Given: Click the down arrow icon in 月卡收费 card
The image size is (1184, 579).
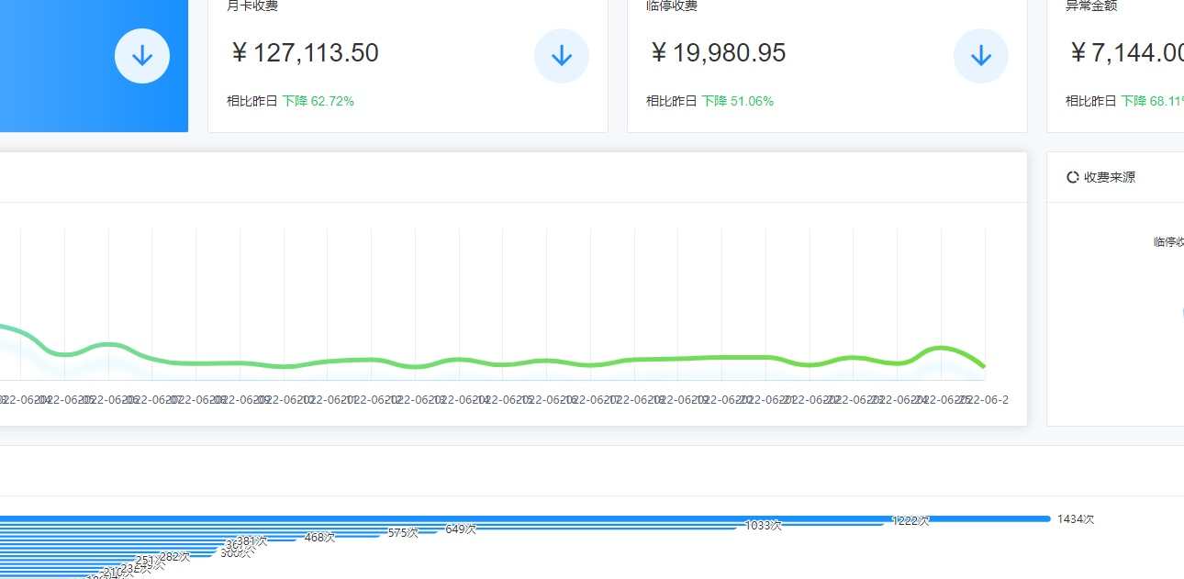Looking at the screenshot, I should [562, 56].
